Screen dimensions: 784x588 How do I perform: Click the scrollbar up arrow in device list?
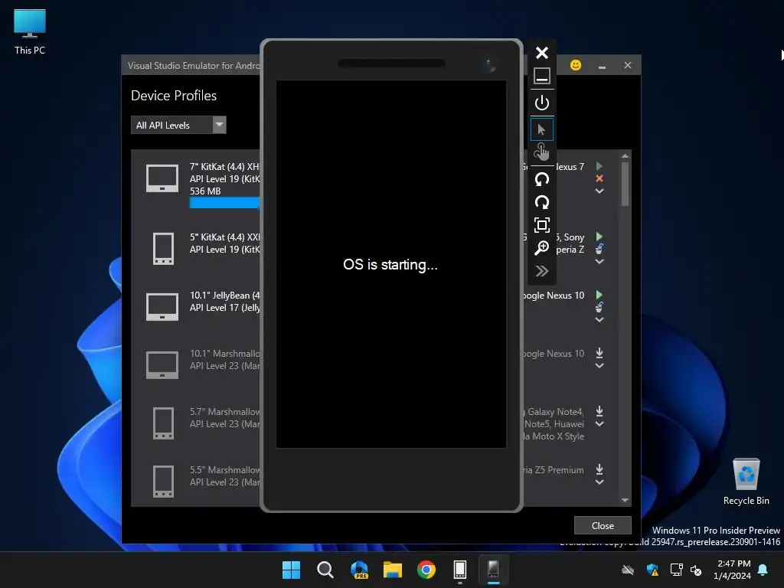[x=625, y=156]
